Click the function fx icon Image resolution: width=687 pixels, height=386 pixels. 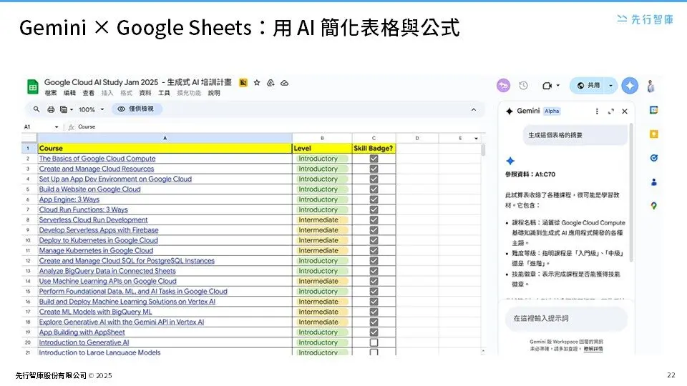(x=72, y=127)
